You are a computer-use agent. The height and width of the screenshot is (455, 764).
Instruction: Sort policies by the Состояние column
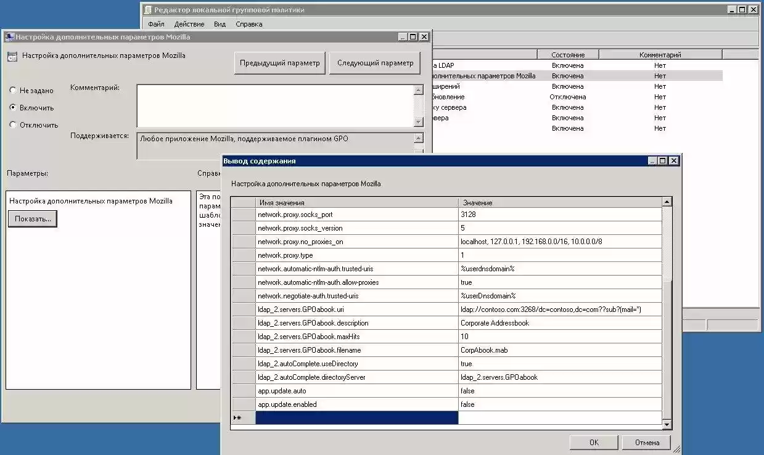(x=568, y=54)
